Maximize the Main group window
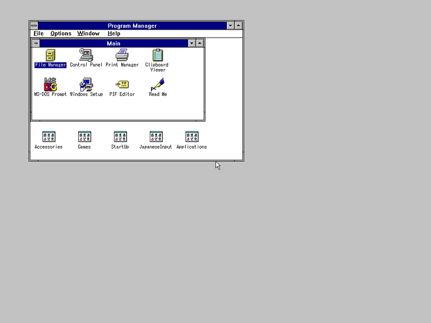 (200, 43)
